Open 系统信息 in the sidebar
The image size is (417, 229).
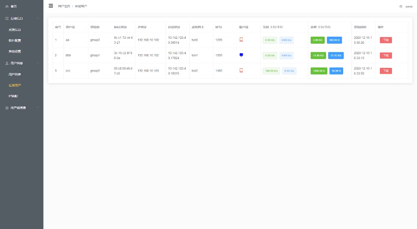15,30
